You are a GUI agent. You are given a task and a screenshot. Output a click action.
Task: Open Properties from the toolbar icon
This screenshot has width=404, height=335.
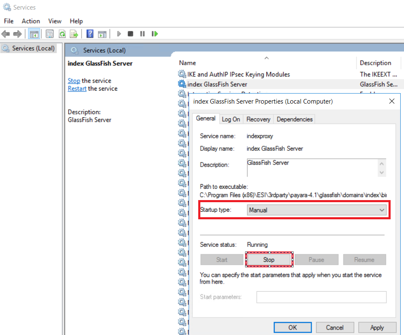(49, 34)
